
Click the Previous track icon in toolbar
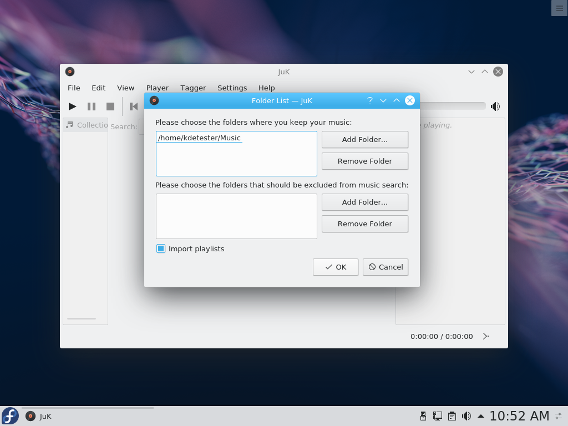134,106
